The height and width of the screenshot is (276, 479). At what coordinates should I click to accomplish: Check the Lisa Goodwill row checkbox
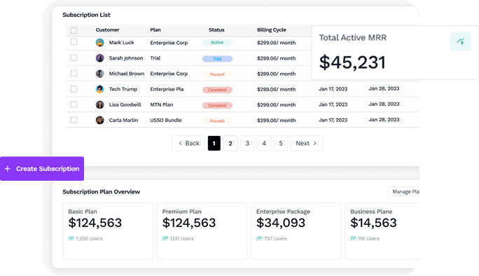coord(74,104)
